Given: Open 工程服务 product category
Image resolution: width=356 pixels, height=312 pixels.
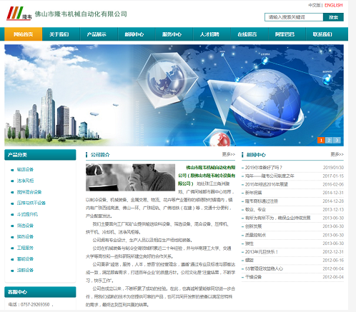Looking at the screenshot, I should click(25, 248).
